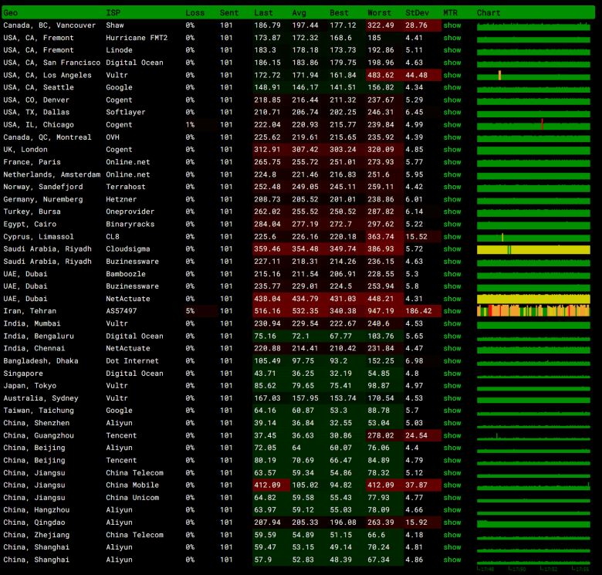The width and height of the screenshot is (602, 575).
Task: Click 'Canada, BC, Vancouver' geo cell
Action: click(x=49, y=25)
